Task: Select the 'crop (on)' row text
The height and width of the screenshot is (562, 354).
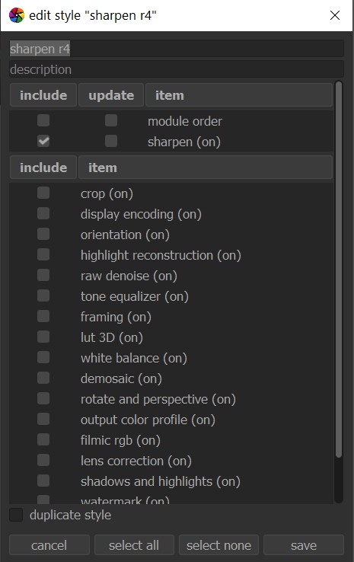Action: click(107, 194)
